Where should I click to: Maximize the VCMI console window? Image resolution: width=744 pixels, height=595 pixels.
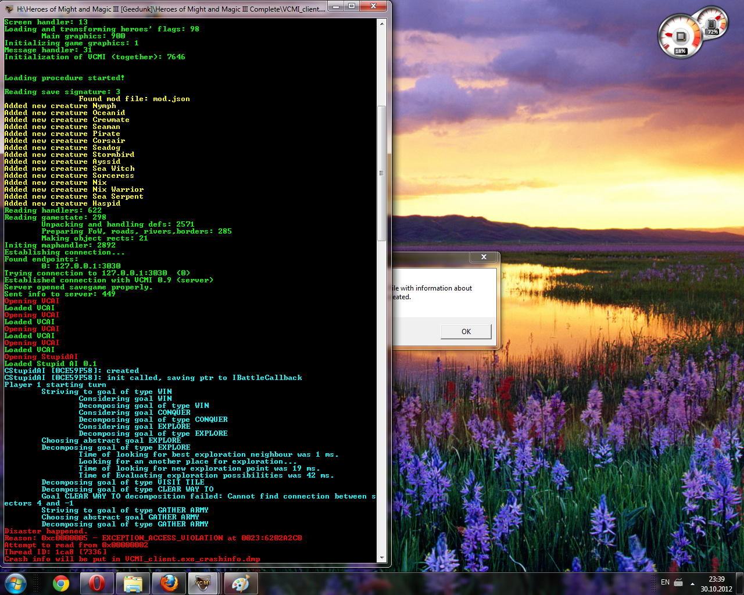tap(352, 6)
